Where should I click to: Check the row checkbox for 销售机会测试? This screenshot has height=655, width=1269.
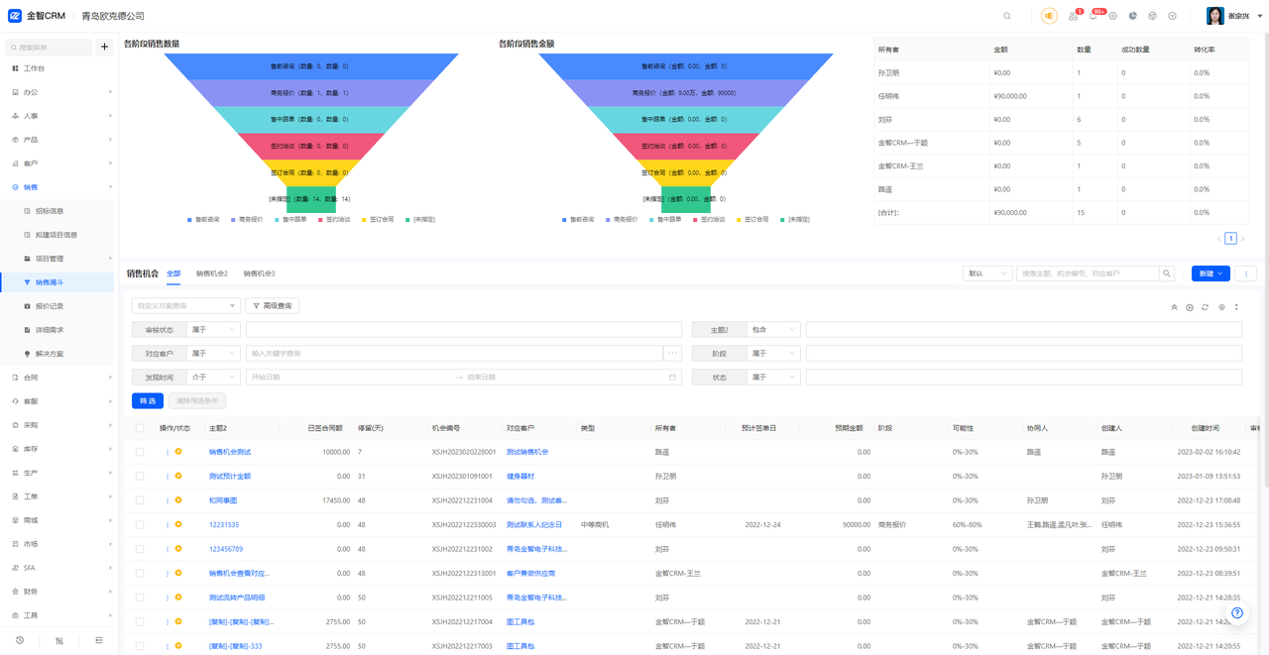[x=140, y=452]
